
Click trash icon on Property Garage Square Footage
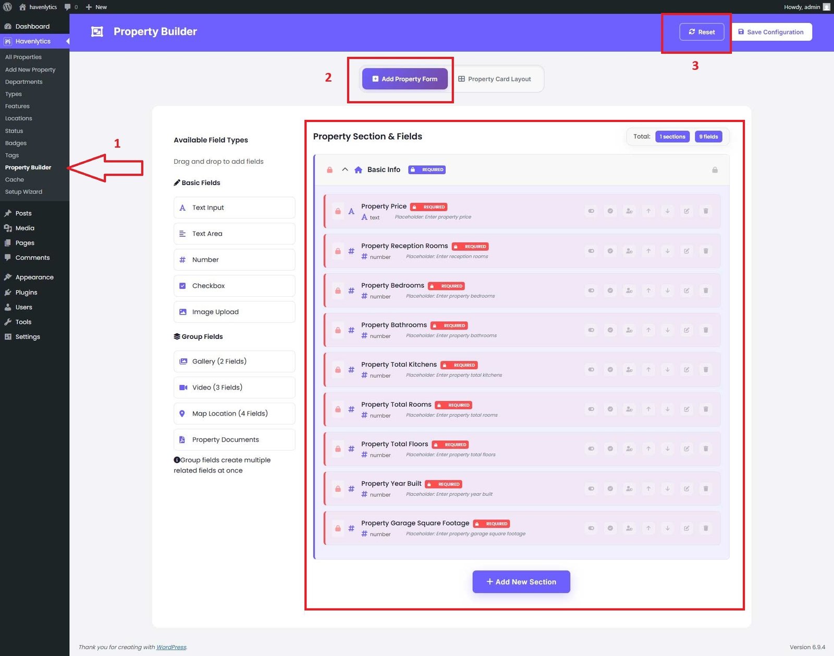point(706,528)
